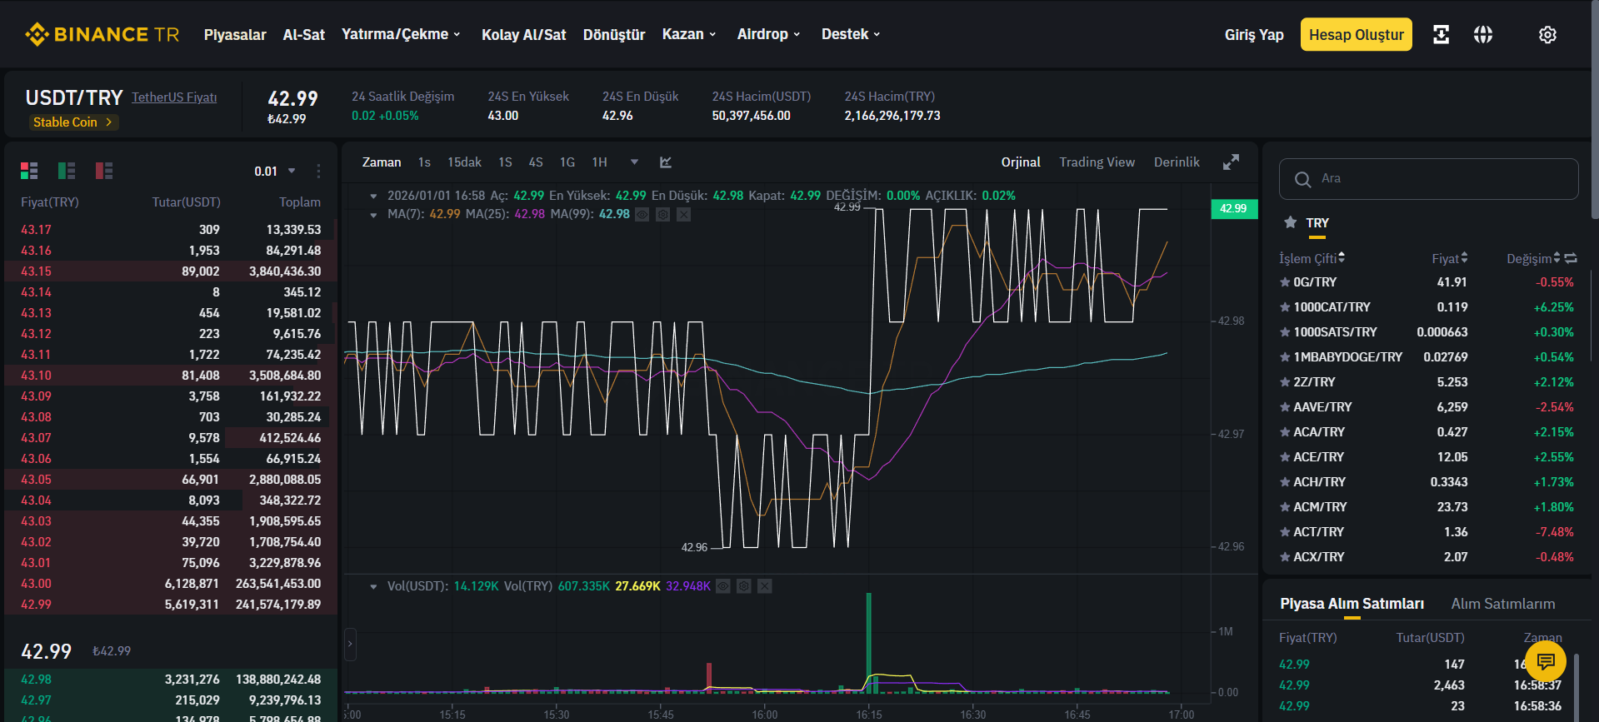The image size is (1599, 722).
Task: Open chart indicators icon next to intervals
Action: 666,162
